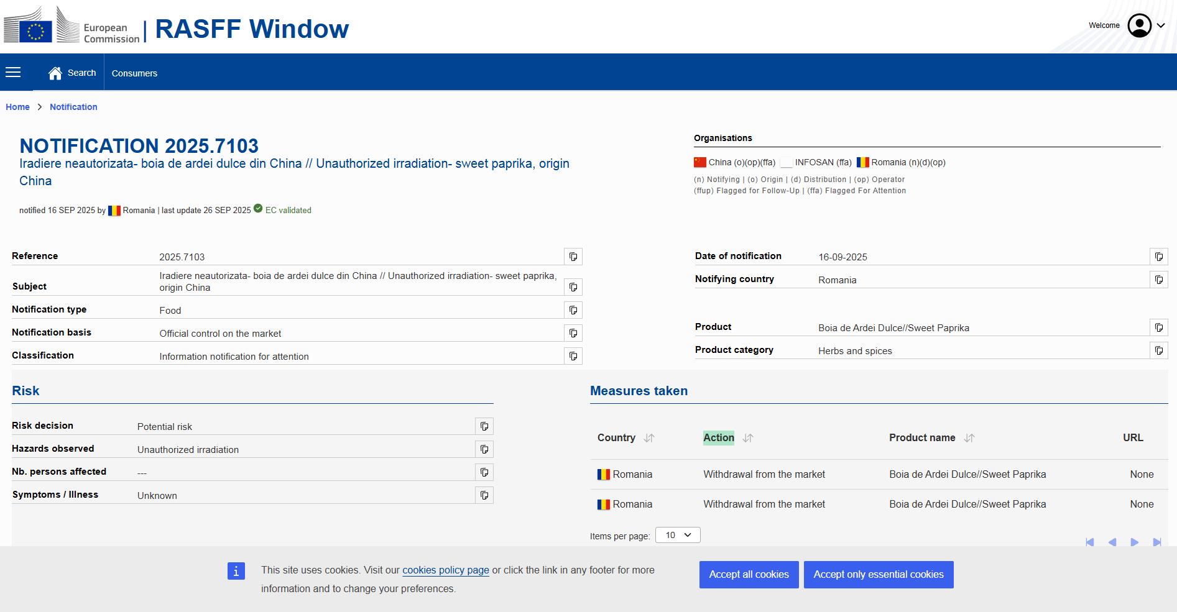This screenshot has height=612, width=1177.
Task: Copy the Reference value 2025.7103
Action: coord(573,257)
